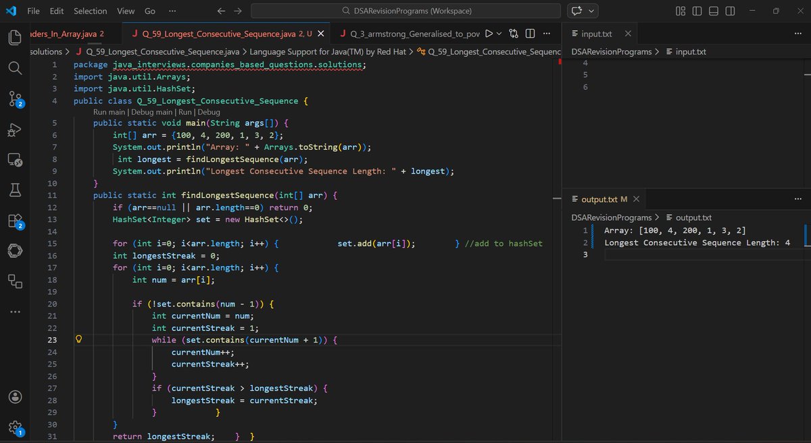Open more actions for the output.txt editor group
Viewport: 811px width, 443px height.
point(797,199)
